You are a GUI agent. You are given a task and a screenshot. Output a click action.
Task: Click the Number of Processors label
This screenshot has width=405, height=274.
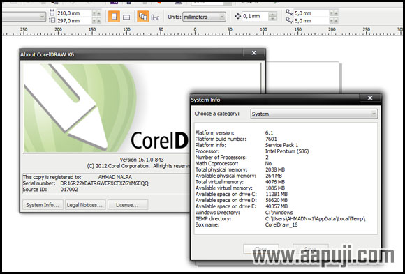(221, 158)
